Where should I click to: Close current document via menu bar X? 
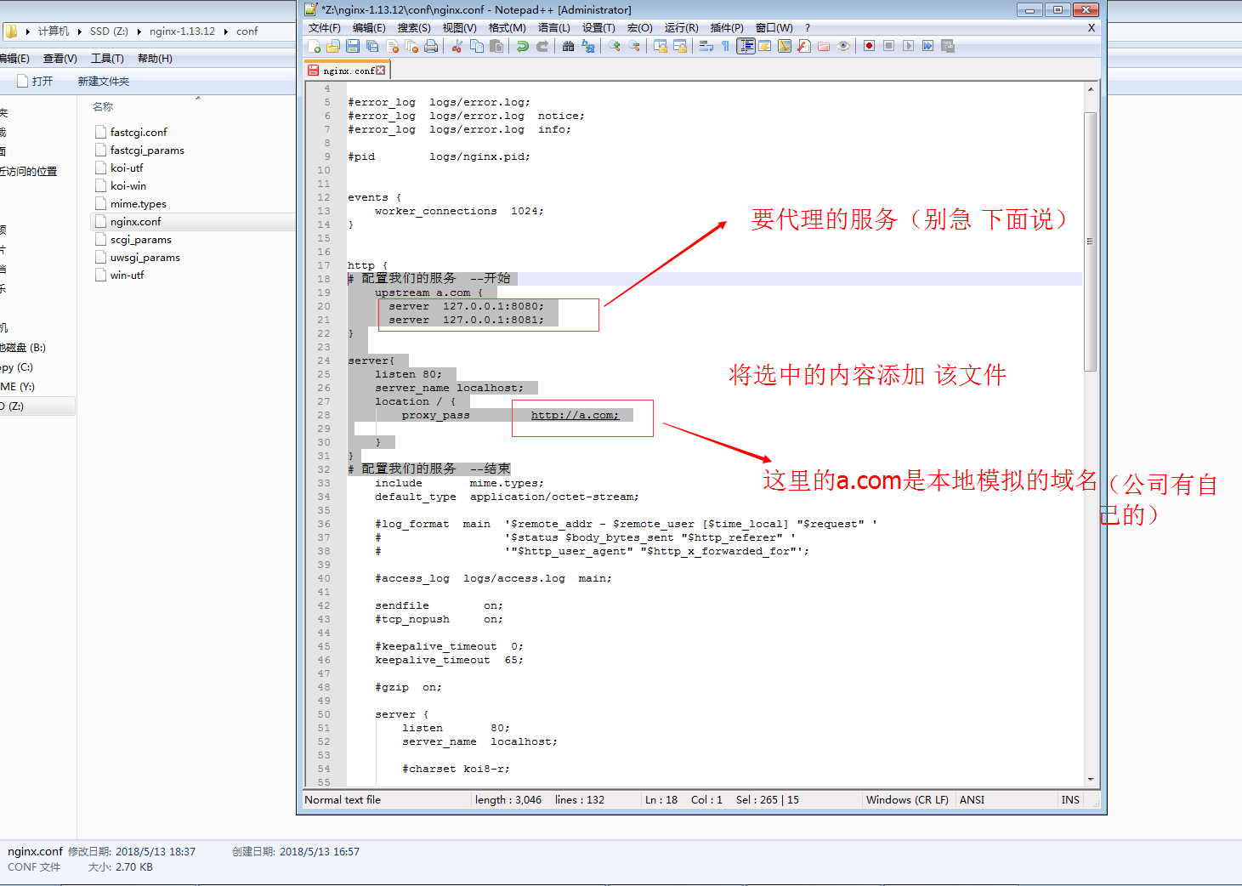point(1092,28)
